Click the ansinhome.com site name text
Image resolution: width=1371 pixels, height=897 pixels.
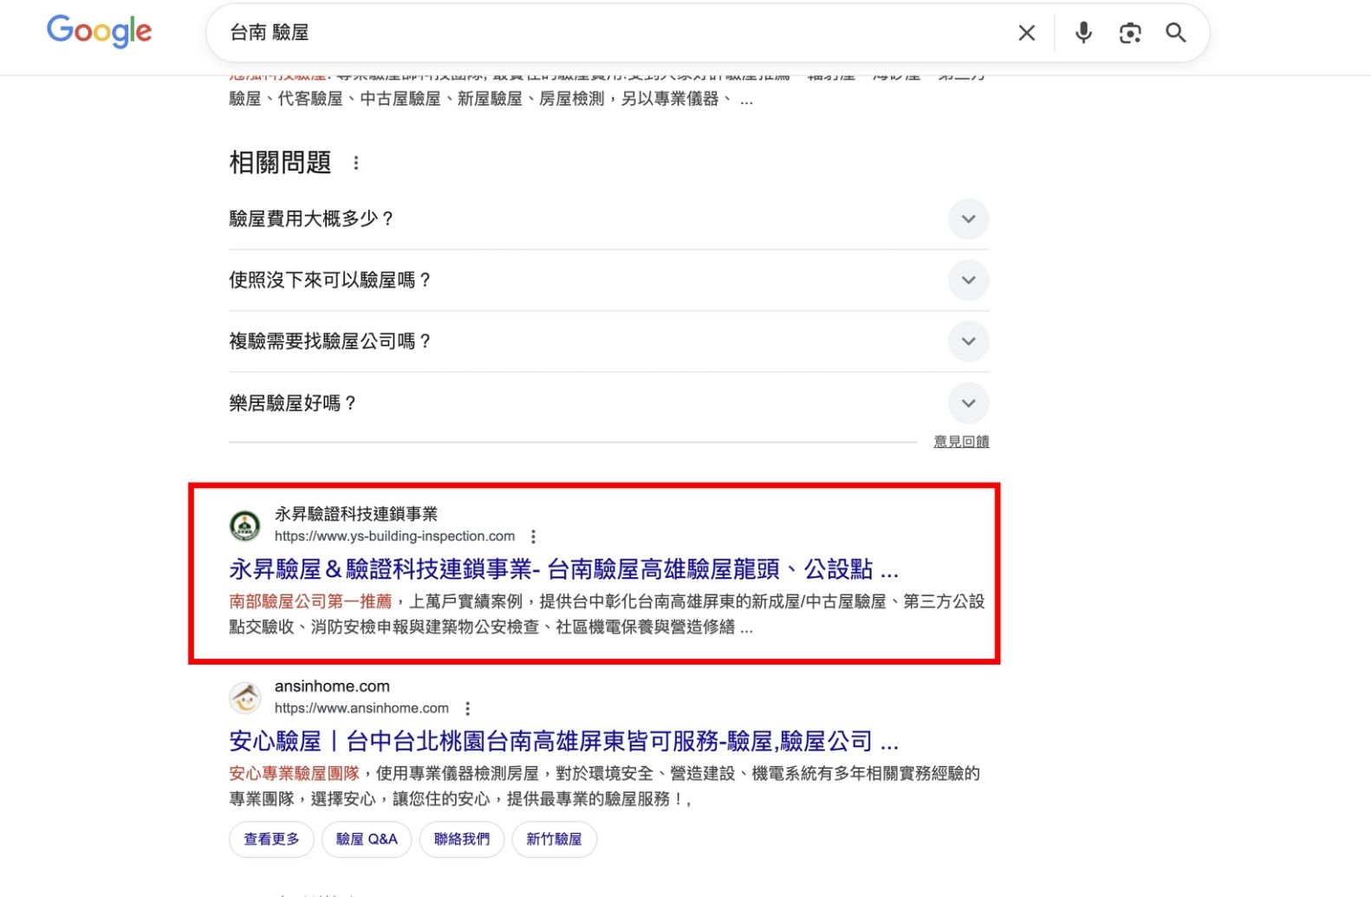click(x=332, y=686)
